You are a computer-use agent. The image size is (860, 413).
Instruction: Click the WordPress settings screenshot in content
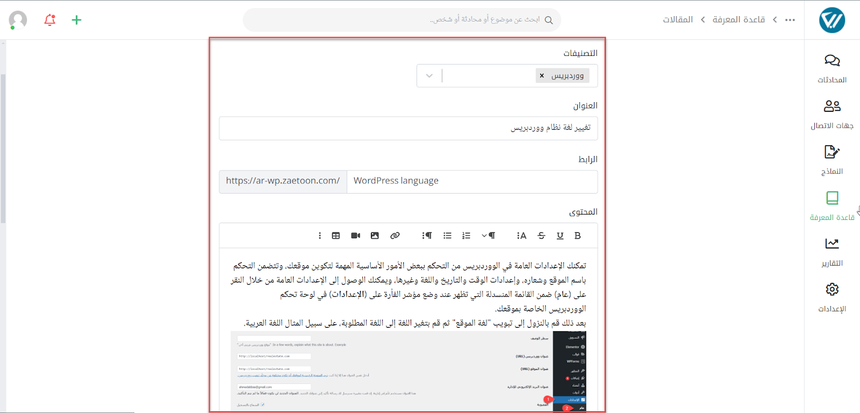pyautogui.click(x=408, y=372)
